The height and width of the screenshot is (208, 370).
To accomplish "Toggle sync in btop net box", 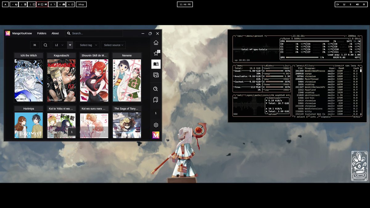I will (249, 95).
